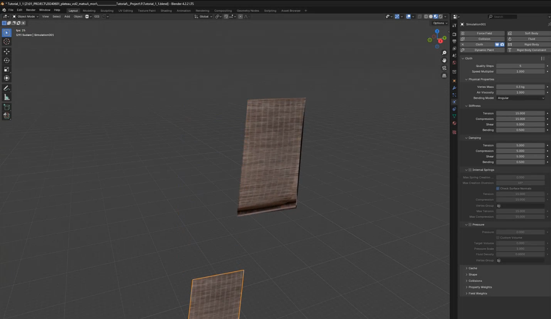Click the zoom view magnifier icon
The height and width of the screenshot is (319, 551).
pyautogui.click(x=444, y=53)
